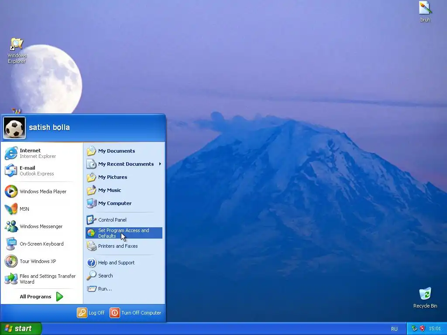Click the network connection tray icon
447x335 pixels.
click(x=414, y=328)
